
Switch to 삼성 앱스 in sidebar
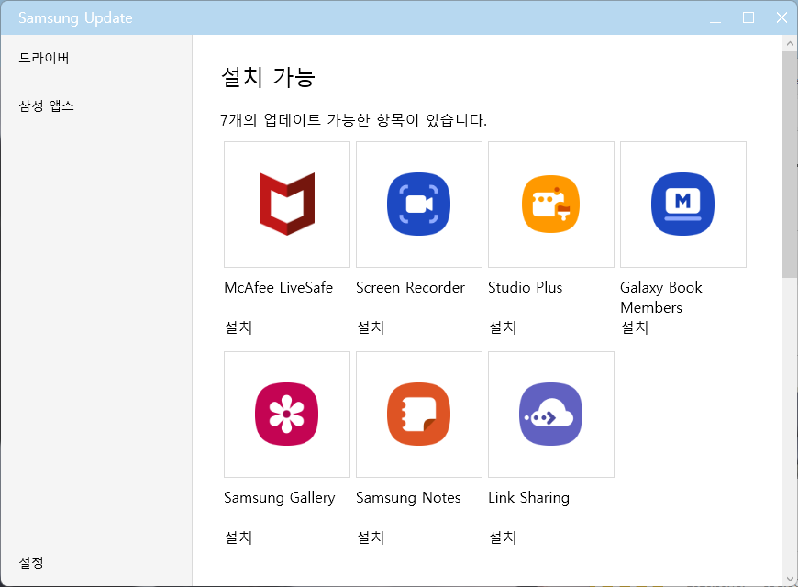click(47, 106)
